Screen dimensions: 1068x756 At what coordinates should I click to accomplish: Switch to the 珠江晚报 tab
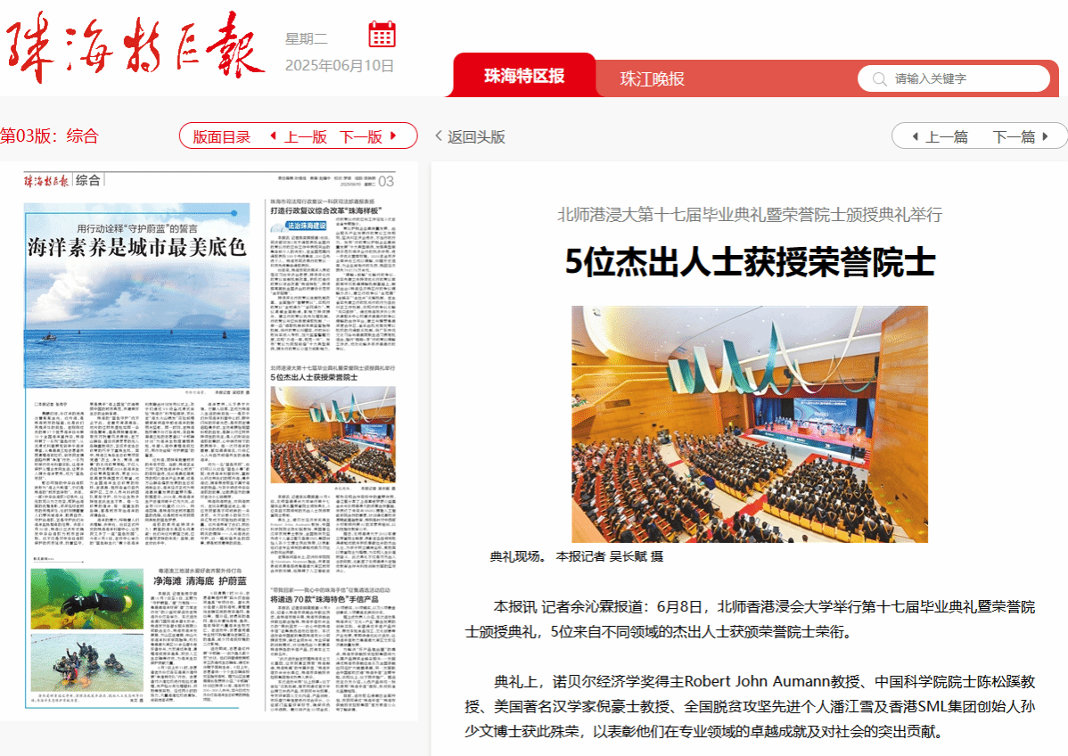tap(653, 78)
